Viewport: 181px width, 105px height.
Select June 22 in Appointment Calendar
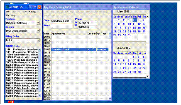[134, 68]
